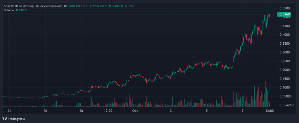Select the 28 date on time axis

(81, 111)
